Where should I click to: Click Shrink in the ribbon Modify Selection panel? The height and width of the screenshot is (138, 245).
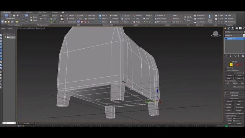[x=34, y=20]
